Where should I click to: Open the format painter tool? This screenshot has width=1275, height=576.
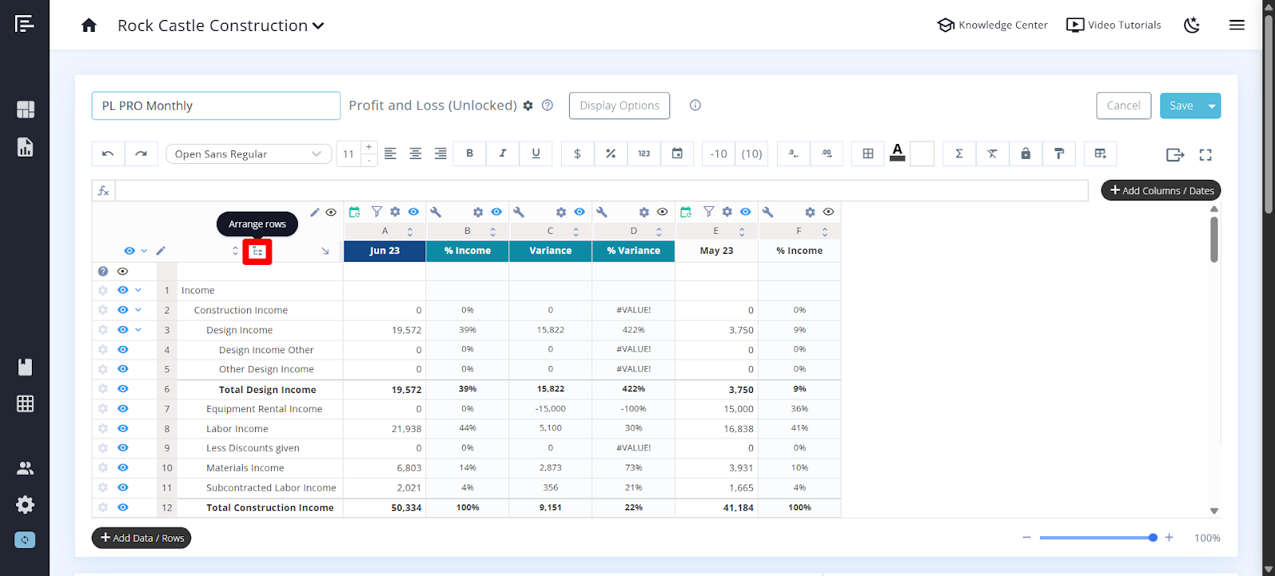click(1059, 154)
